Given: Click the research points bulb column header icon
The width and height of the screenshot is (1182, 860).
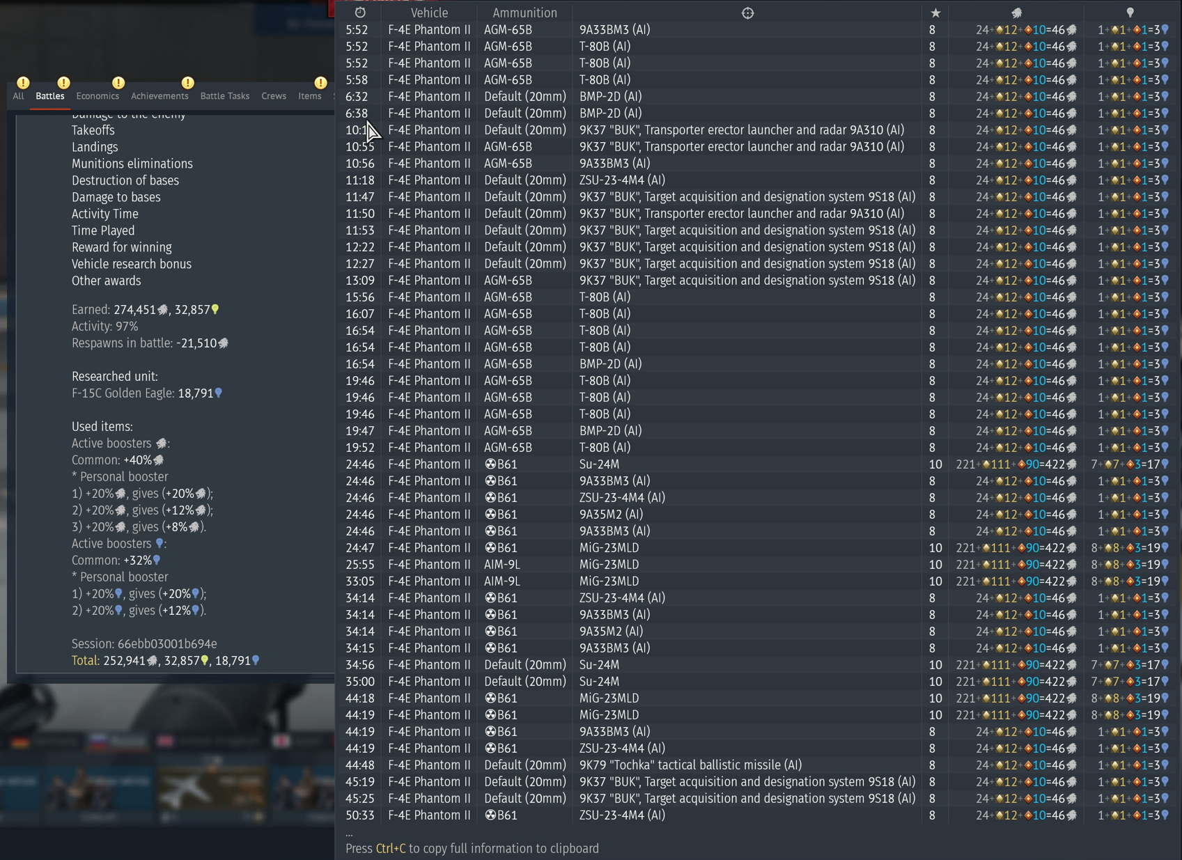Looking at the screenshot, I should tap(1130, 13).
